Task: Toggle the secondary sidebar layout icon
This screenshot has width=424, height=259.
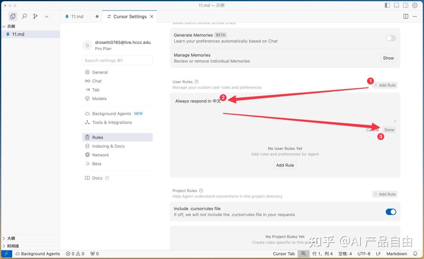Action: point(406,5)
